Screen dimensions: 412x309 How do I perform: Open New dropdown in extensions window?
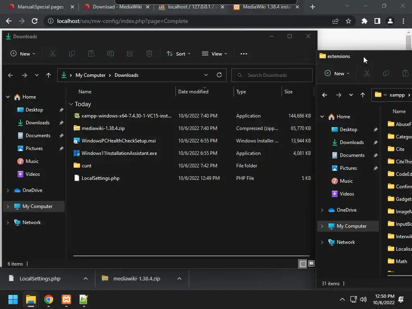click(x=337, y=73)
